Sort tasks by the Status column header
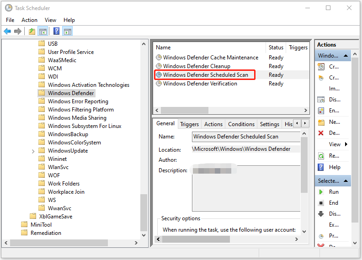362x260 pixels. (276, 48)
